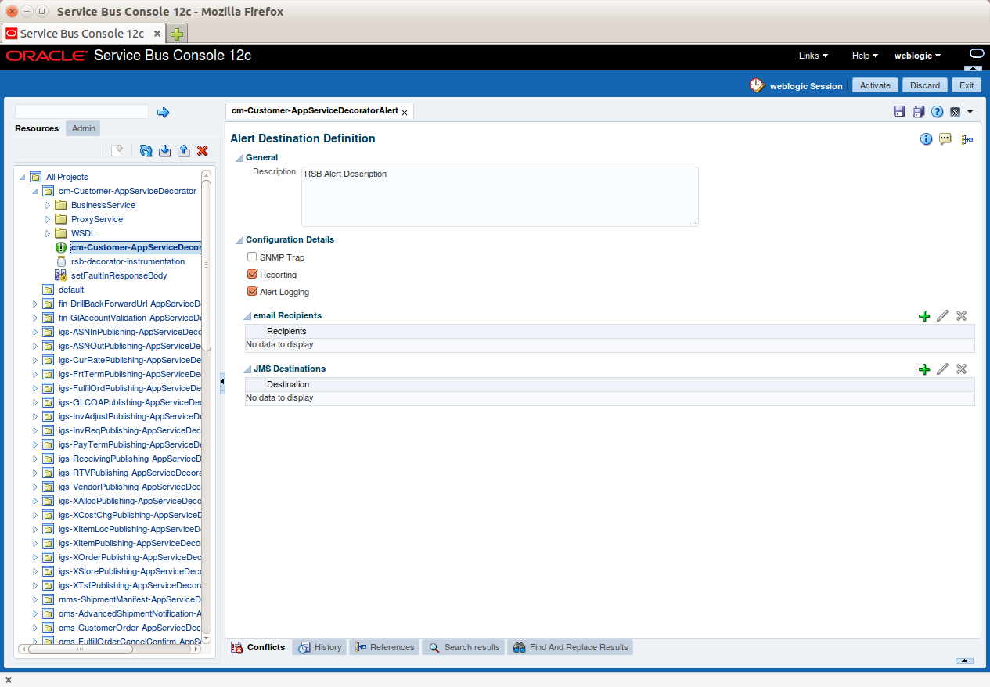The image size is (990, 687).
Task: Click the Close All tabs icon
Action: [956, 112]
